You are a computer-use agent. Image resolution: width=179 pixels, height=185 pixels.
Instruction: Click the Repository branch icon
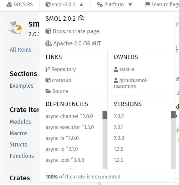coord(48,69)
